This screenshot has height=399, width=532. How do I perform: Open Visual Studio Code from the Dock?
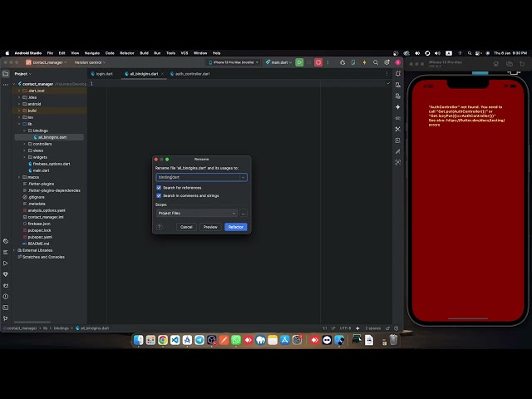tap(175, 340)
